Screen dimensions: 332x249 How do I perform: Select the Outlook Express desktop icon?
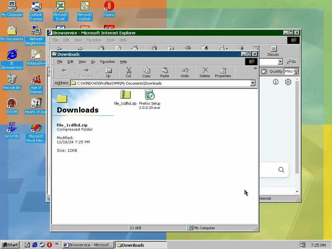click(x=36, y=11)
